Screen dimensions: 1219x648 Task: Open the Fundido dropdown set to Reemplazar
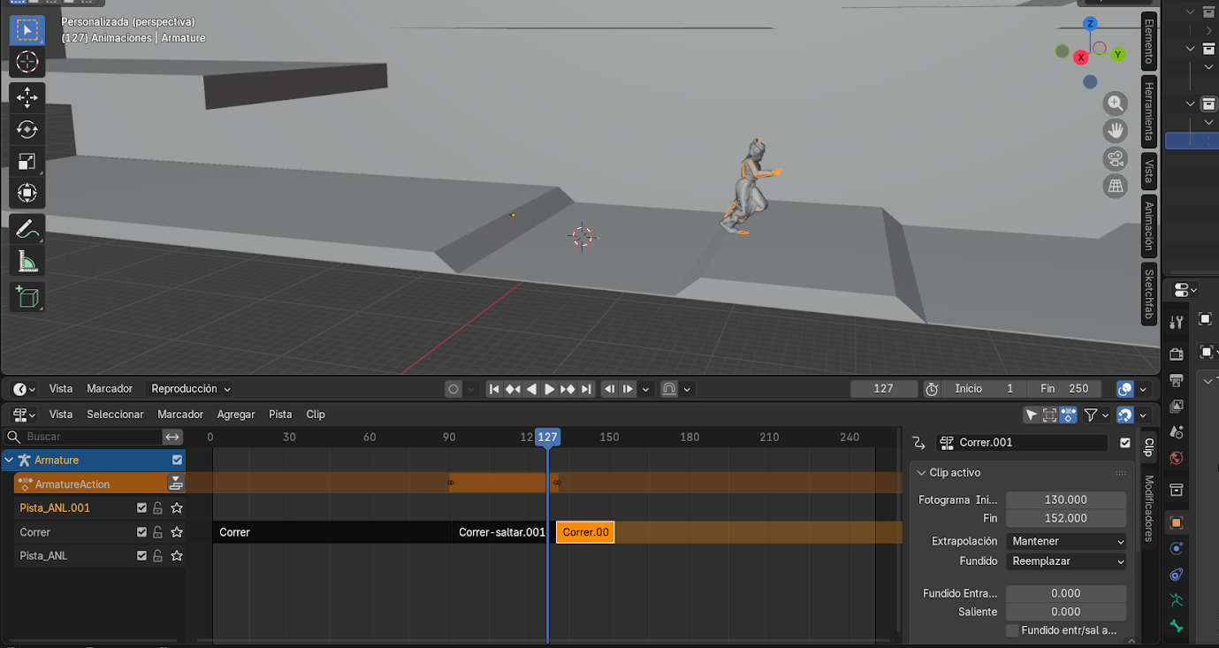(x=1066, y=561)
